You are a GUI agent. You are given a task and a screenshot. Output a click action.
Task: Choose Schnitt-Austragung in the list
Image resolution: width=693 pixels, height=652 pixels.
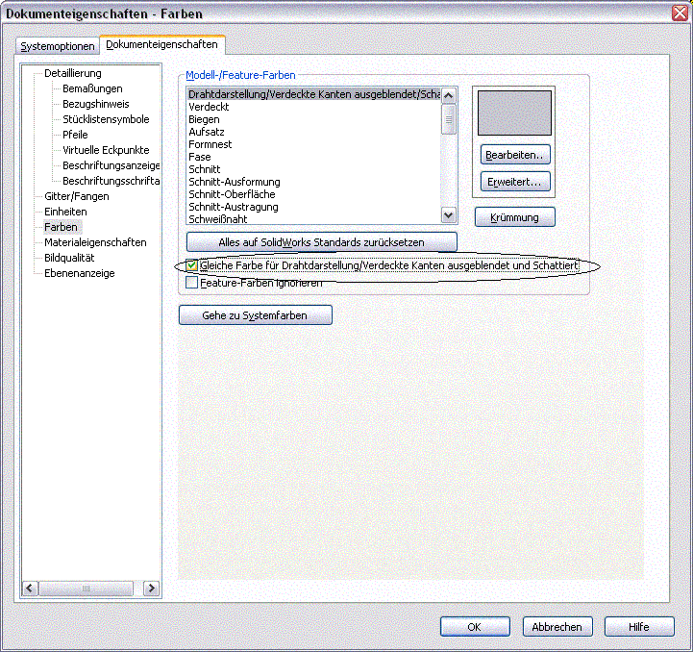(x=313, y=207)
